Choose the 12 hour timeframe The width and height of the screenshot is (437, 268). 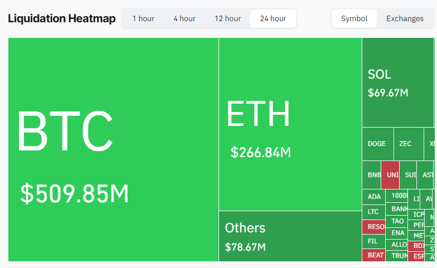(x=227, y=18)
